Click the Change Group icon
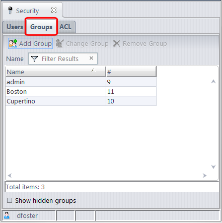 (60, 43)
